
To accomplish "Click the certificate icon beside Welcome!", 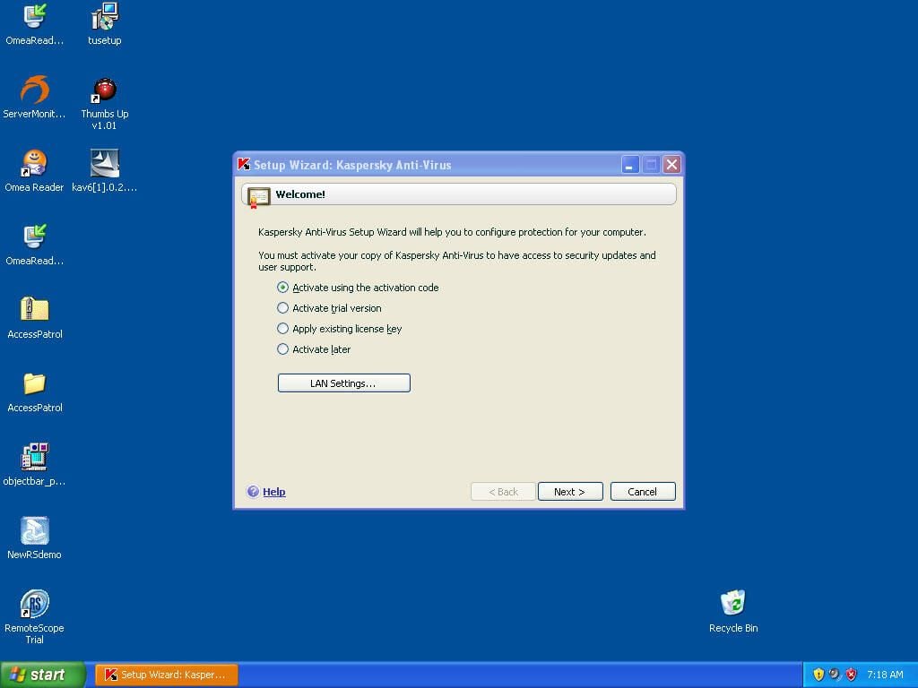I will coord(258,196).
